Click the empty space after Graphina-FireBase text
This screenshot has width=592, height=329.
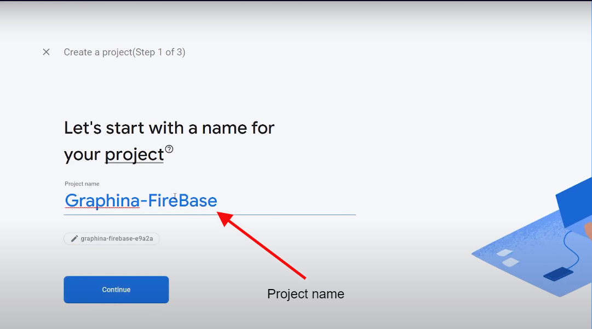(x=287, y=201)
